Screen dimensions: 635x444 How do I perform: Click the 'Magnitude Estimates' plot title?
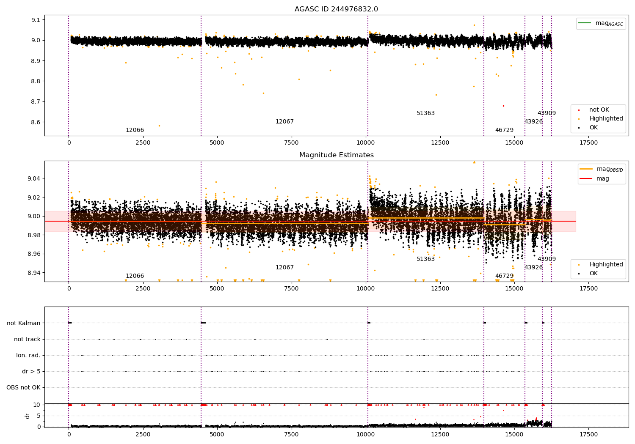(336, 155)
